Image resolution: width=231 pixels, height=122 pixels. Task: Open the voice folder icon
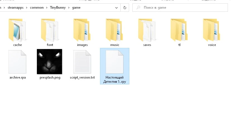coord(212,30)
